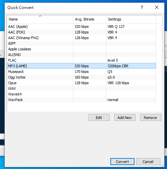Select the Apple Lossless row
Viewport: 167px width, 169px height.
coord(82,49)
